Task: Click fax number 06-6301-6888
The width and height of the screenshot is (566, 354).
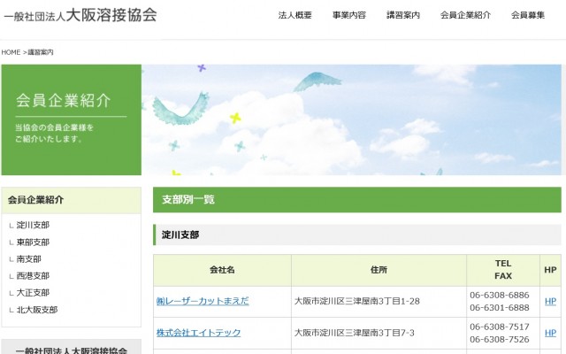Action: click(x=500, y=308)
